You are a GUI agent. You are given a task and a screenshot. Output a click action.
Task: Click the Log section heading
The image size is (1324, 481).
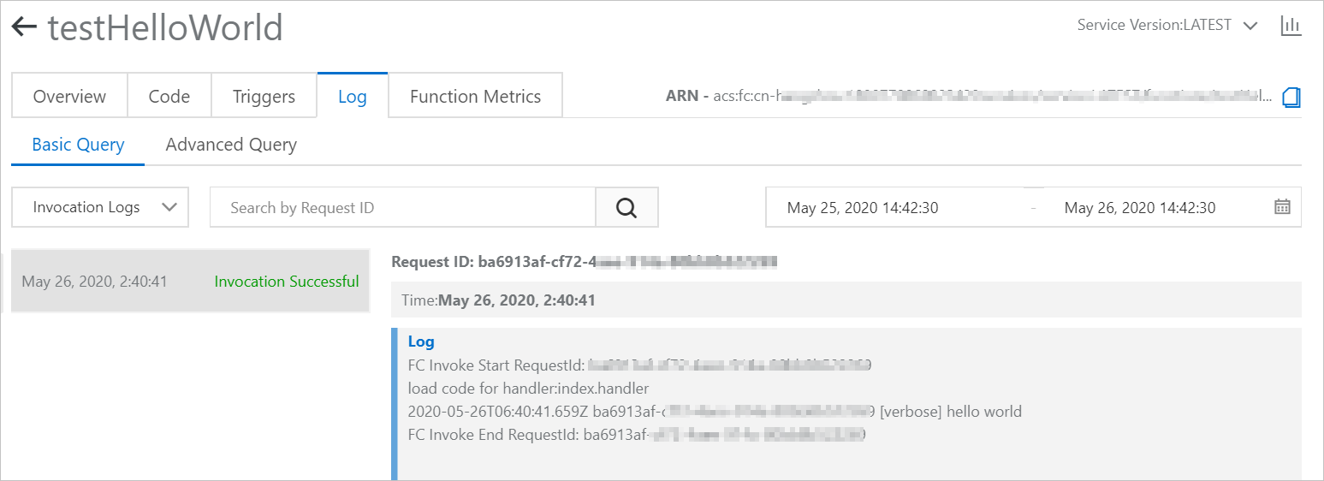pos(421,341)
